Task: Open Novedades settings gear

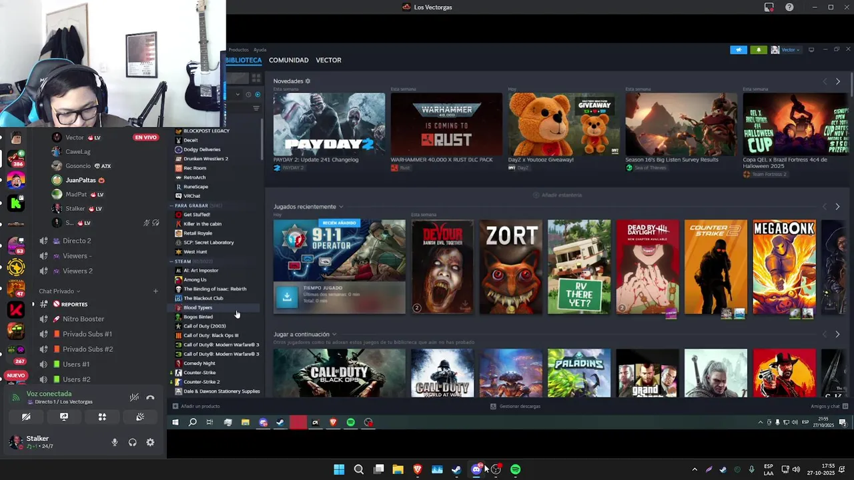Action: click(308, 81)
